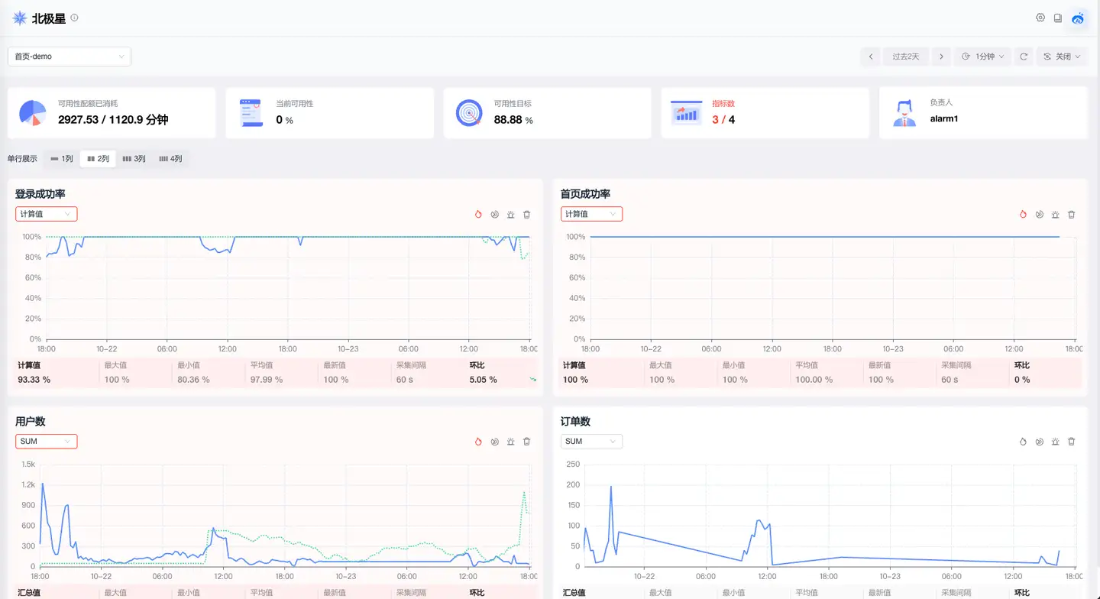Open the documentation book icon
The image size is (1100, 599).
click(1058, 18)
